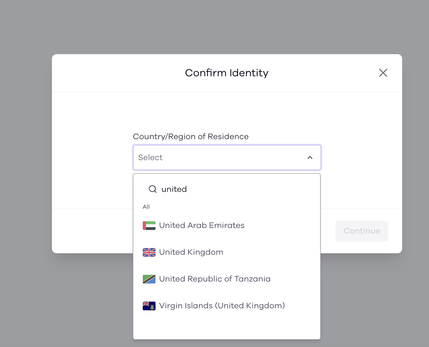
Task: Click the United Kingdom flag icon
Action: click(x=149, y=252)
